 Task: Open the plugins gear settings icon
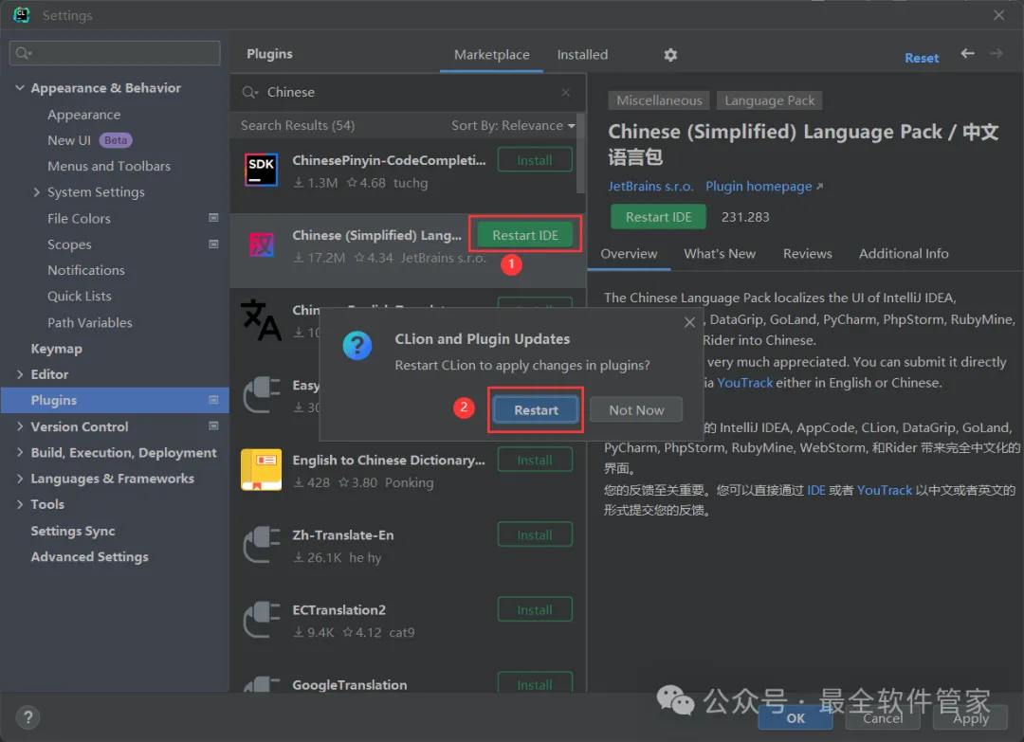click(x=670, y=55)
